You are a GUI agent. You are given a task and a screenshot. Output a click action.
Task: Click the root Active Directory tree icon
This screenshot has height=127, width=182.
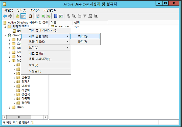coord(5,23)
